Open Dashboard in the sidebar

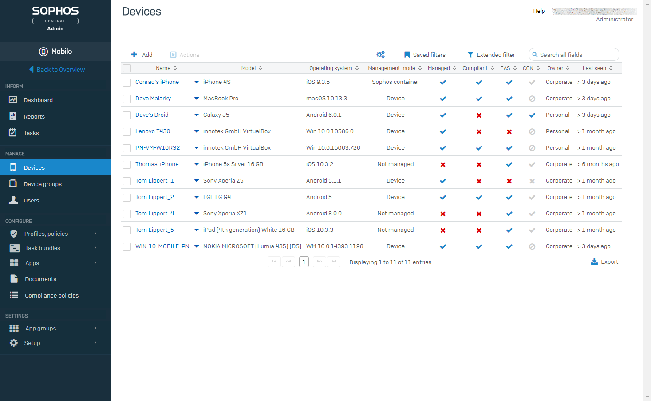click(38, 100)
